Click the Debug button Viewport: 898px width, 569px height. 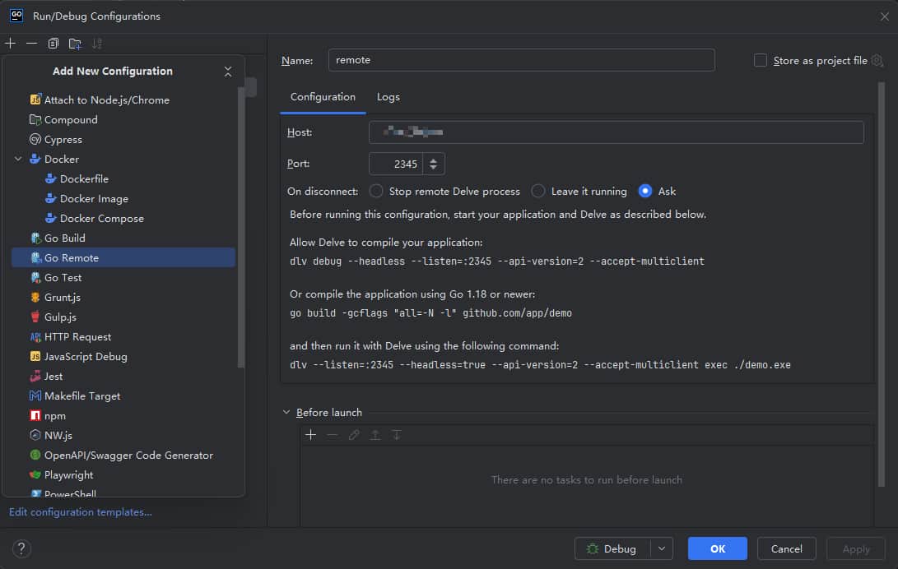click(x=612, y=549)
